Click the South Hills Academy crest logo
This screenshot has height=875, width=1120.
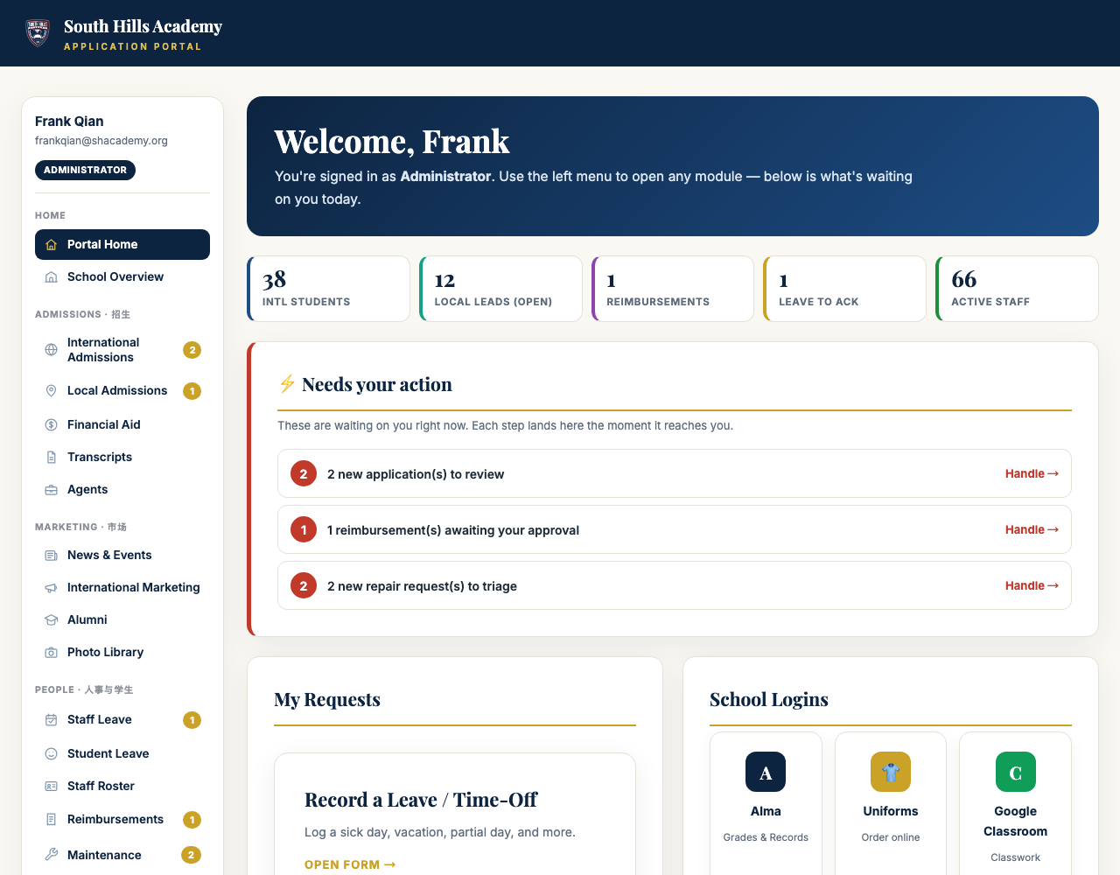click(38, 33)
